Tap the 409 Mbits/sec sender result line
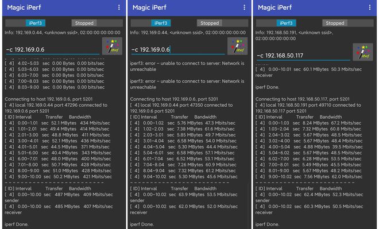The width and height of the screenshot is (379, 229). pyautogui.click(x=59, y=197)
